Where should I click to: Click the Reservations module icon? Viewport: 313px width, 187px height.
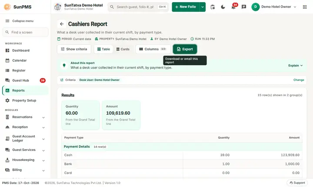point(7,117)
